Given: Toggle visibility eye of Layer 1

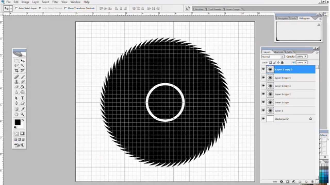Looking at the screenshot, I should pos(263,110).
